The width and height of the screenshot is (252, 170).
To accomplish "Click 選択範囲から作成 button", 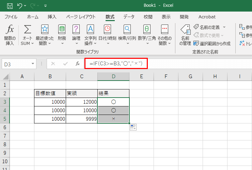I will click(x=212, y=44).
